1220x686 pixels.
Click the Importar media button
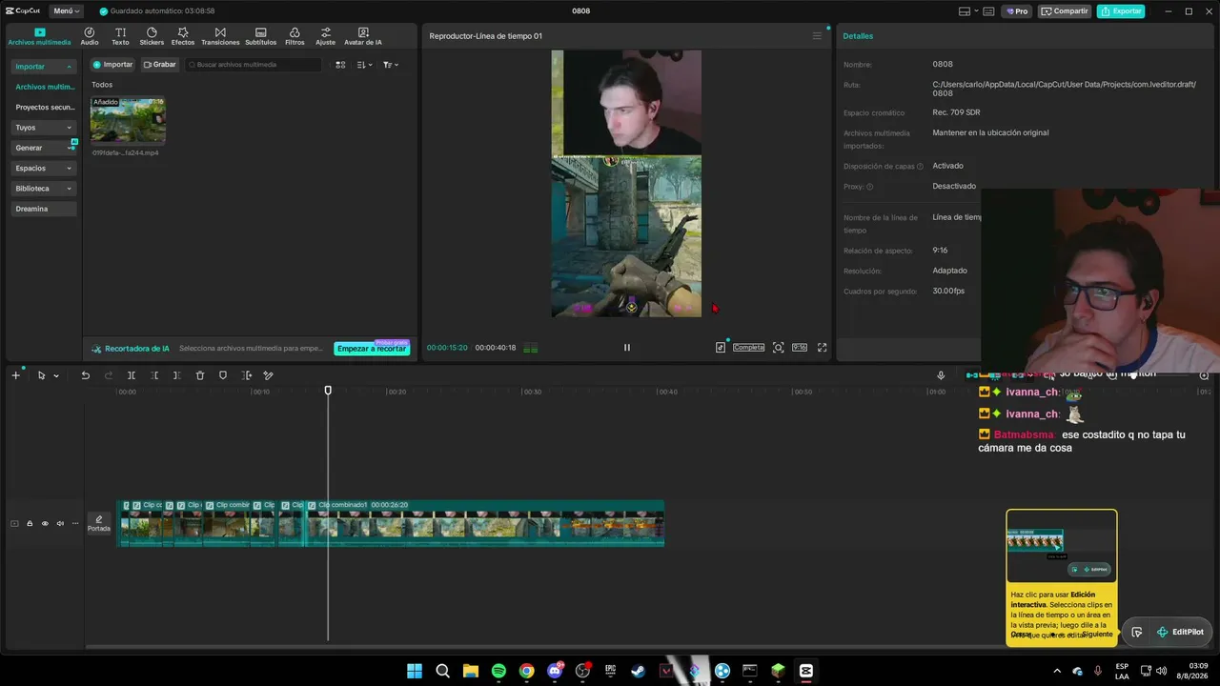pyautogui.click(x=112, y=65)
